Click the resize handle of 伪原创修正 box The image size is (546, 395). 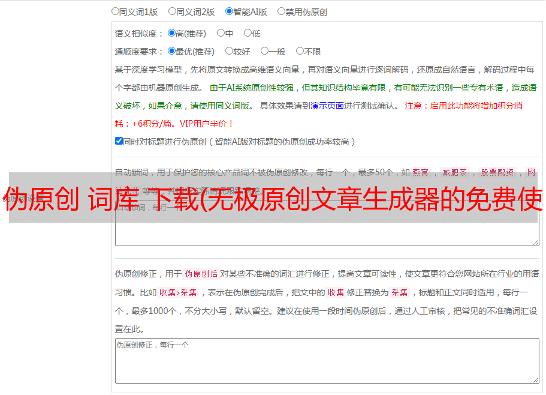536,381
